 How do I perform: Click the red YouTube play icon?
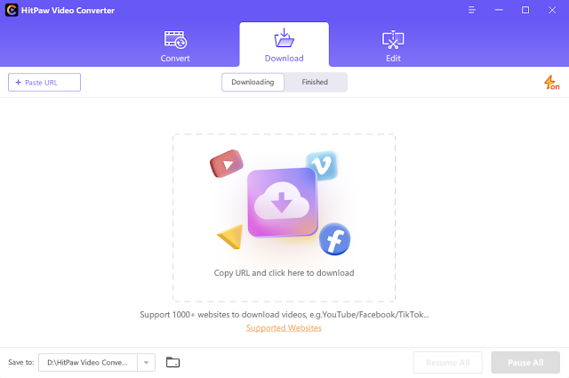click(227, 164)
